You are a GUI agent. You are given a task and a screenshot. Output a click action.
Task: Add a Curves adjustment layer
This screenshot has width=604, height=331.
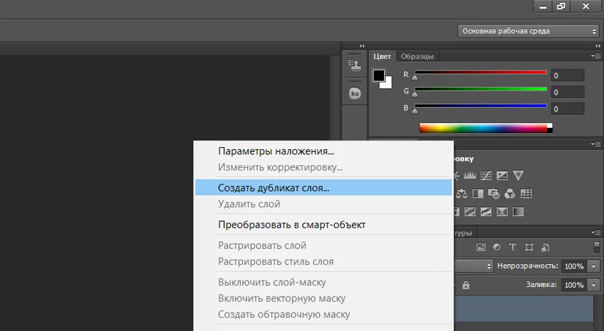486,176
